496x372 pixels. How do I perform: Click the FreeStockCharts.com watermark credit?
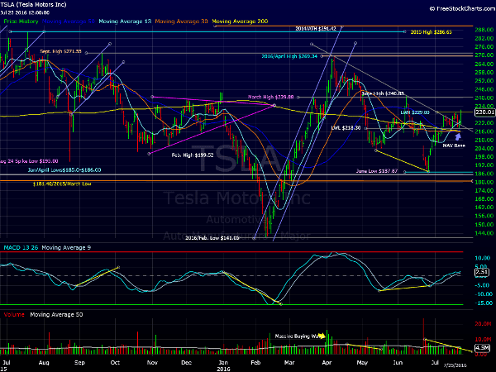tap(462, 8)
